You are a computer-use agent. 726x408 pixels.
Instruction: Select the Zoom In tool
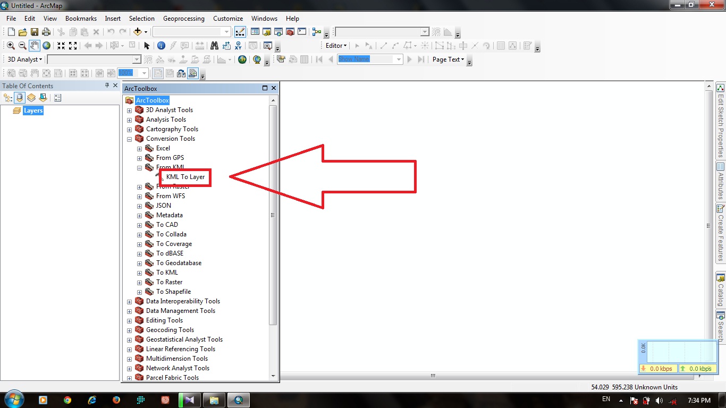click(11, 46)
